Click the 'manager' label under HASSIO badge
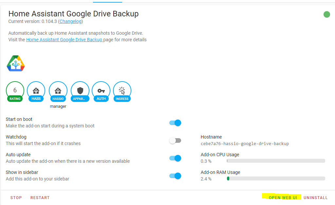The width and height of the screenshot is (335, 205). coord(58,106)
